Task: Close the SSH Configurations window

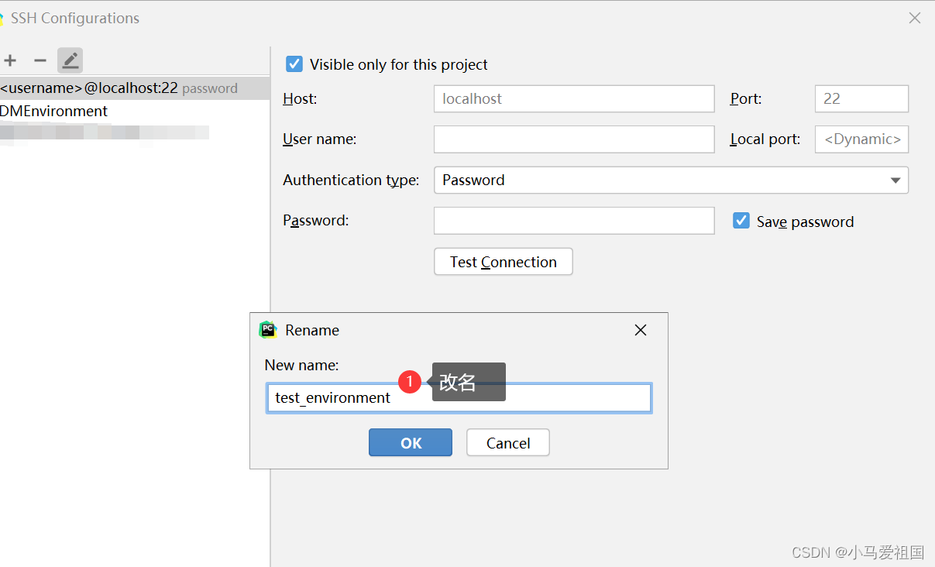Action: 915,18
